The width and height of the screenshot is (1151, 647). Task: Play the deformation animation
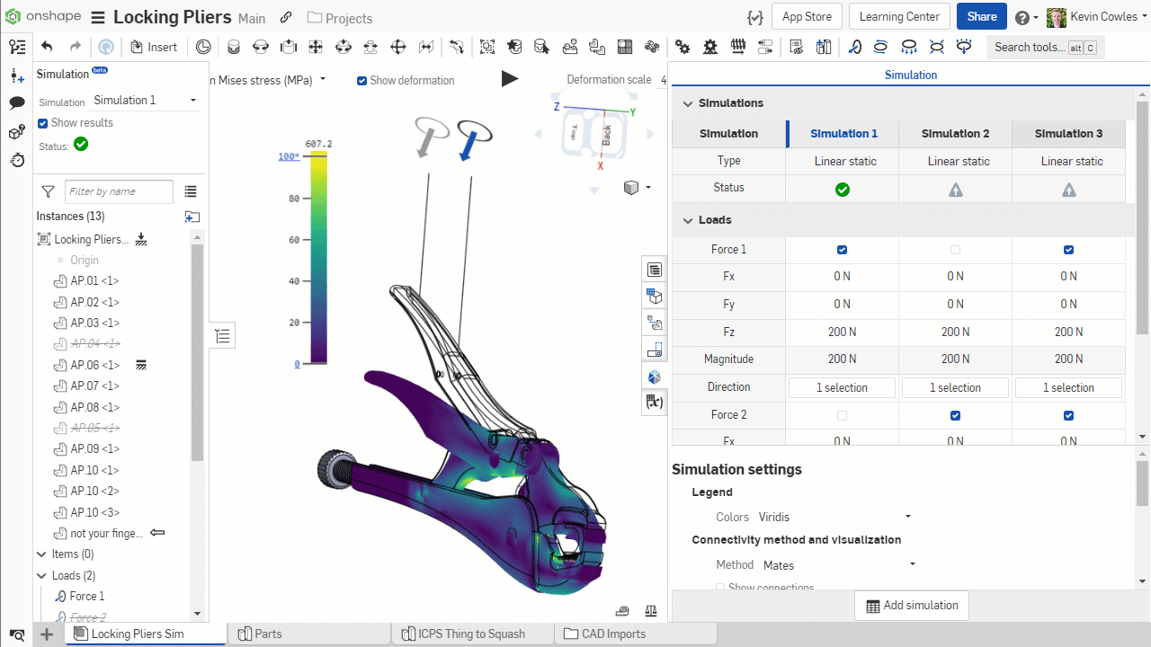click(510, 79)
